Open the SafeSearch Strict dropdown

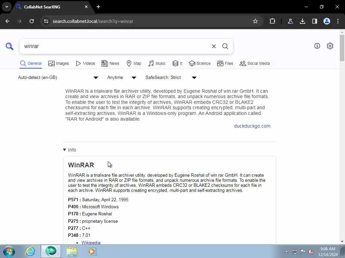tap(171, 78)
